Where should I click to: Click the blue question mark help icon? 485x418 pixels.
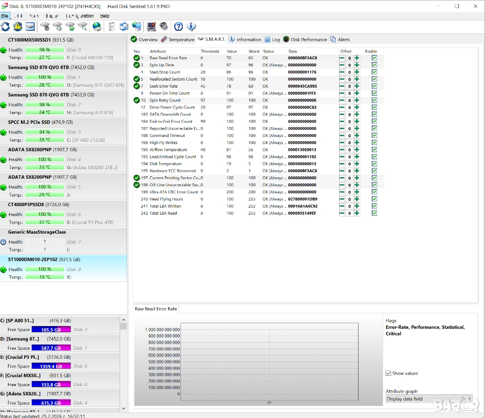click(x=179, y=27)
